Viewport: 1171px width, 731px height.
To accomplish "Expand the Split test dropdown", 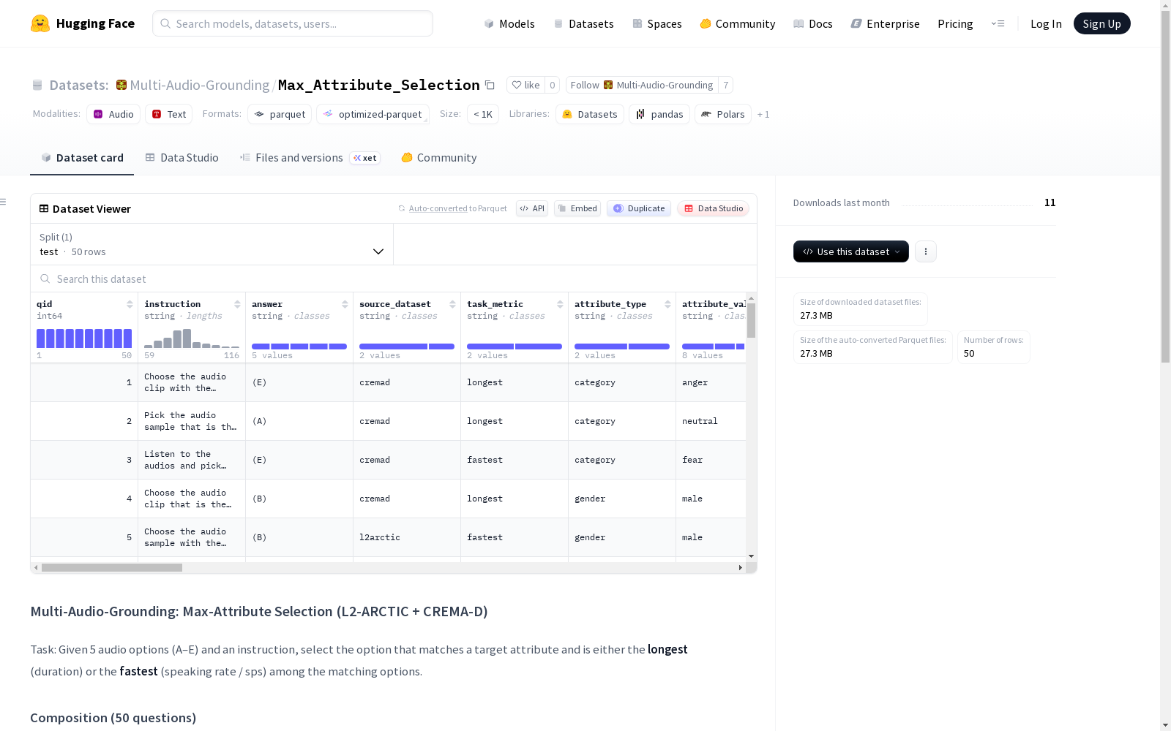I will 212,244.
